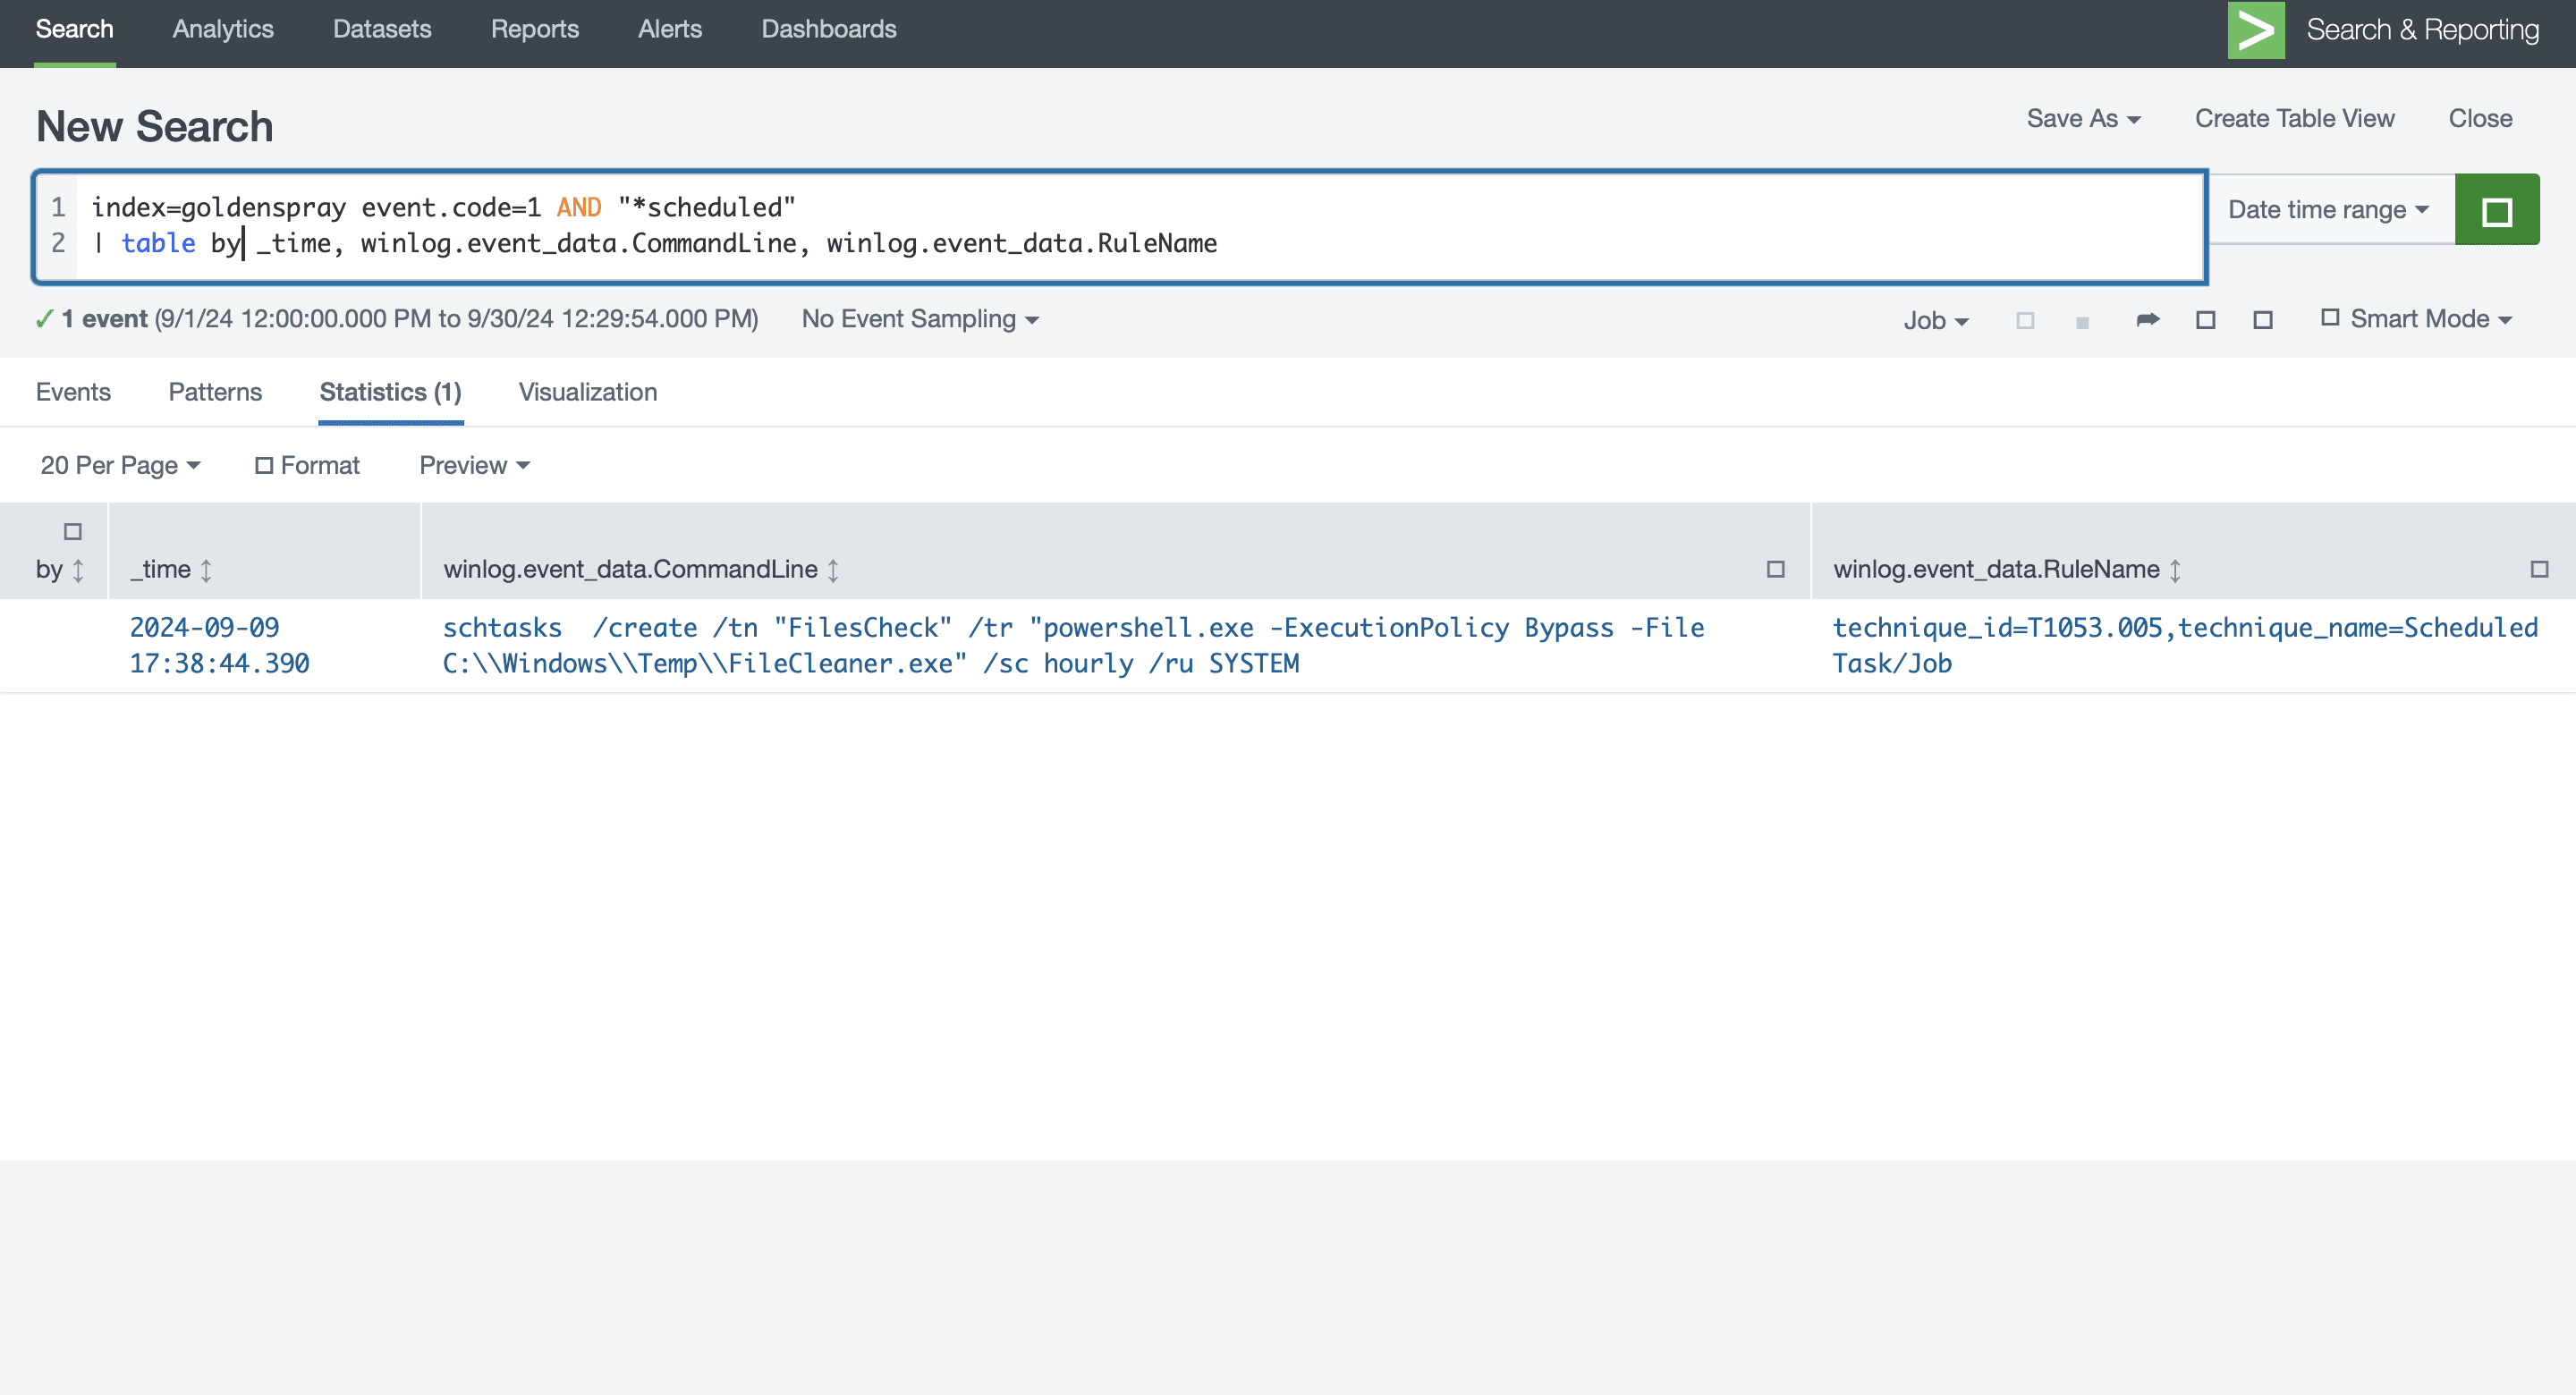Open the Reports nav item
The height and width of the screenshot is (1395, 2576).
(x=535, y=29)
